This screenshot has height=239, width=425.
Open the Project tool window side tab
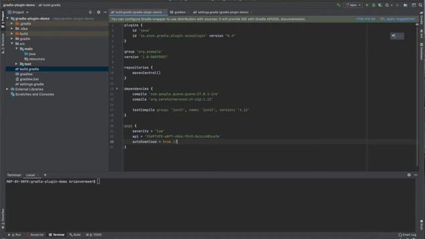pyautogui.click(x=3, y=19)
